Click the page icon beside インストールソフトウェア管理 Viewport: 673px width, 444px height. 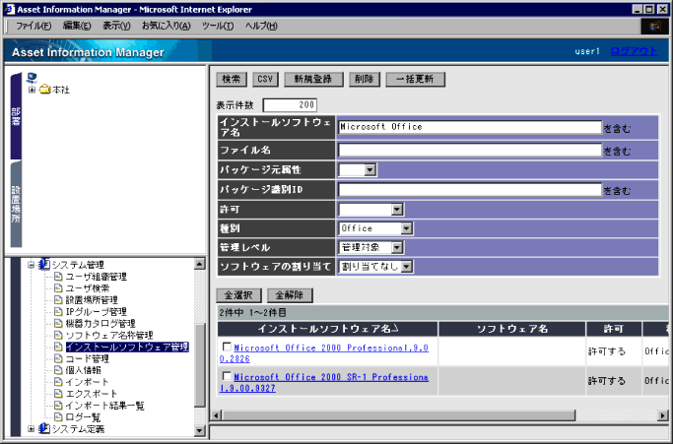[x=58, y=347]
